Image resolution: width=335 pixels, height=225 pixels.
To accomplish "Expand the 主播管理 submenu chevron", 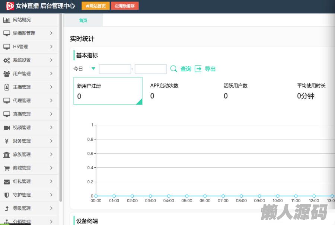I will click(51, 87).
